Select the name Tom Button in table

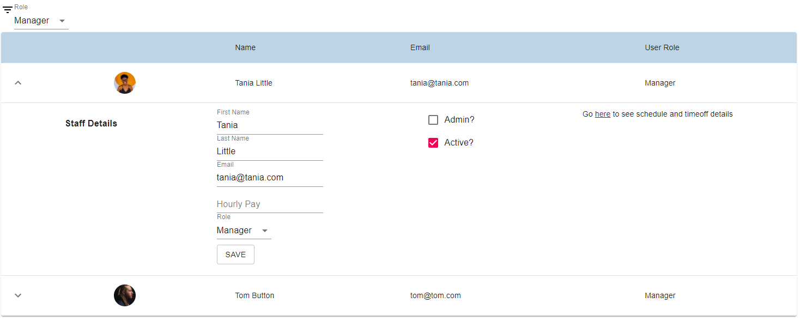pos(254,295)
